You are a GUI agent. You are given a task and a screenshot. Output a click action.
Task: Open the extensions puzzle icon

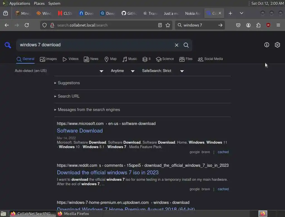[258, 25]
